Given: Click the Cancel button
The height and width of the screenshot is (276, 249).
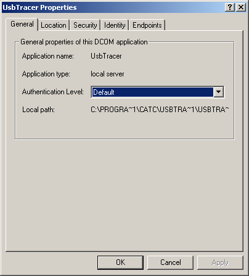Looking at the screenshot, I should pyautogui.click(x=171, y=262).
